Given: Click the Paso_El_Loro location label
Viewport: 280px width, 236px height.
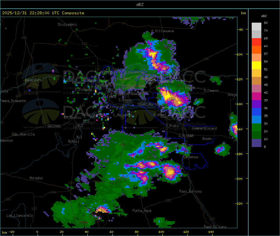Looking at the screenshot, I should click(x=215, y=227).
